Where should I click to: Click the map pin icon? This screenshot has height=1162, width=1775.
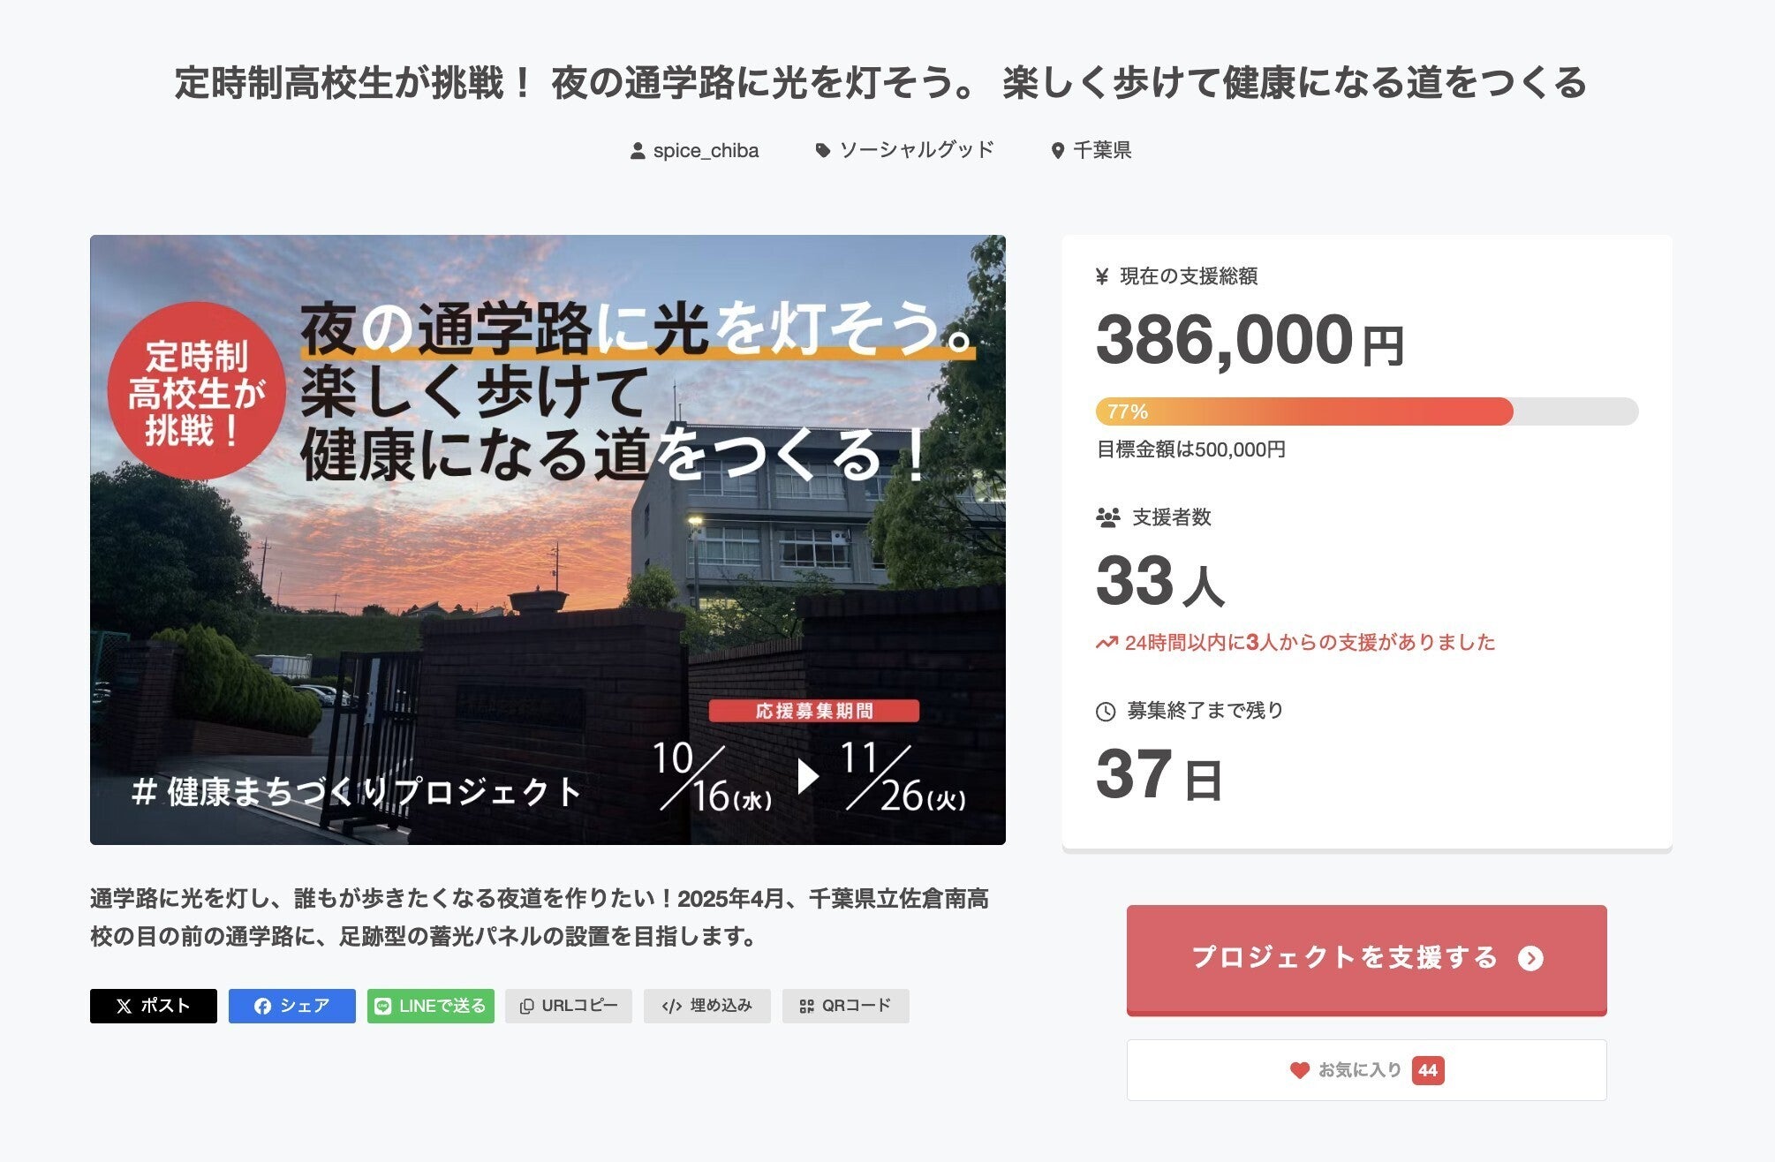pos(1057,152)
